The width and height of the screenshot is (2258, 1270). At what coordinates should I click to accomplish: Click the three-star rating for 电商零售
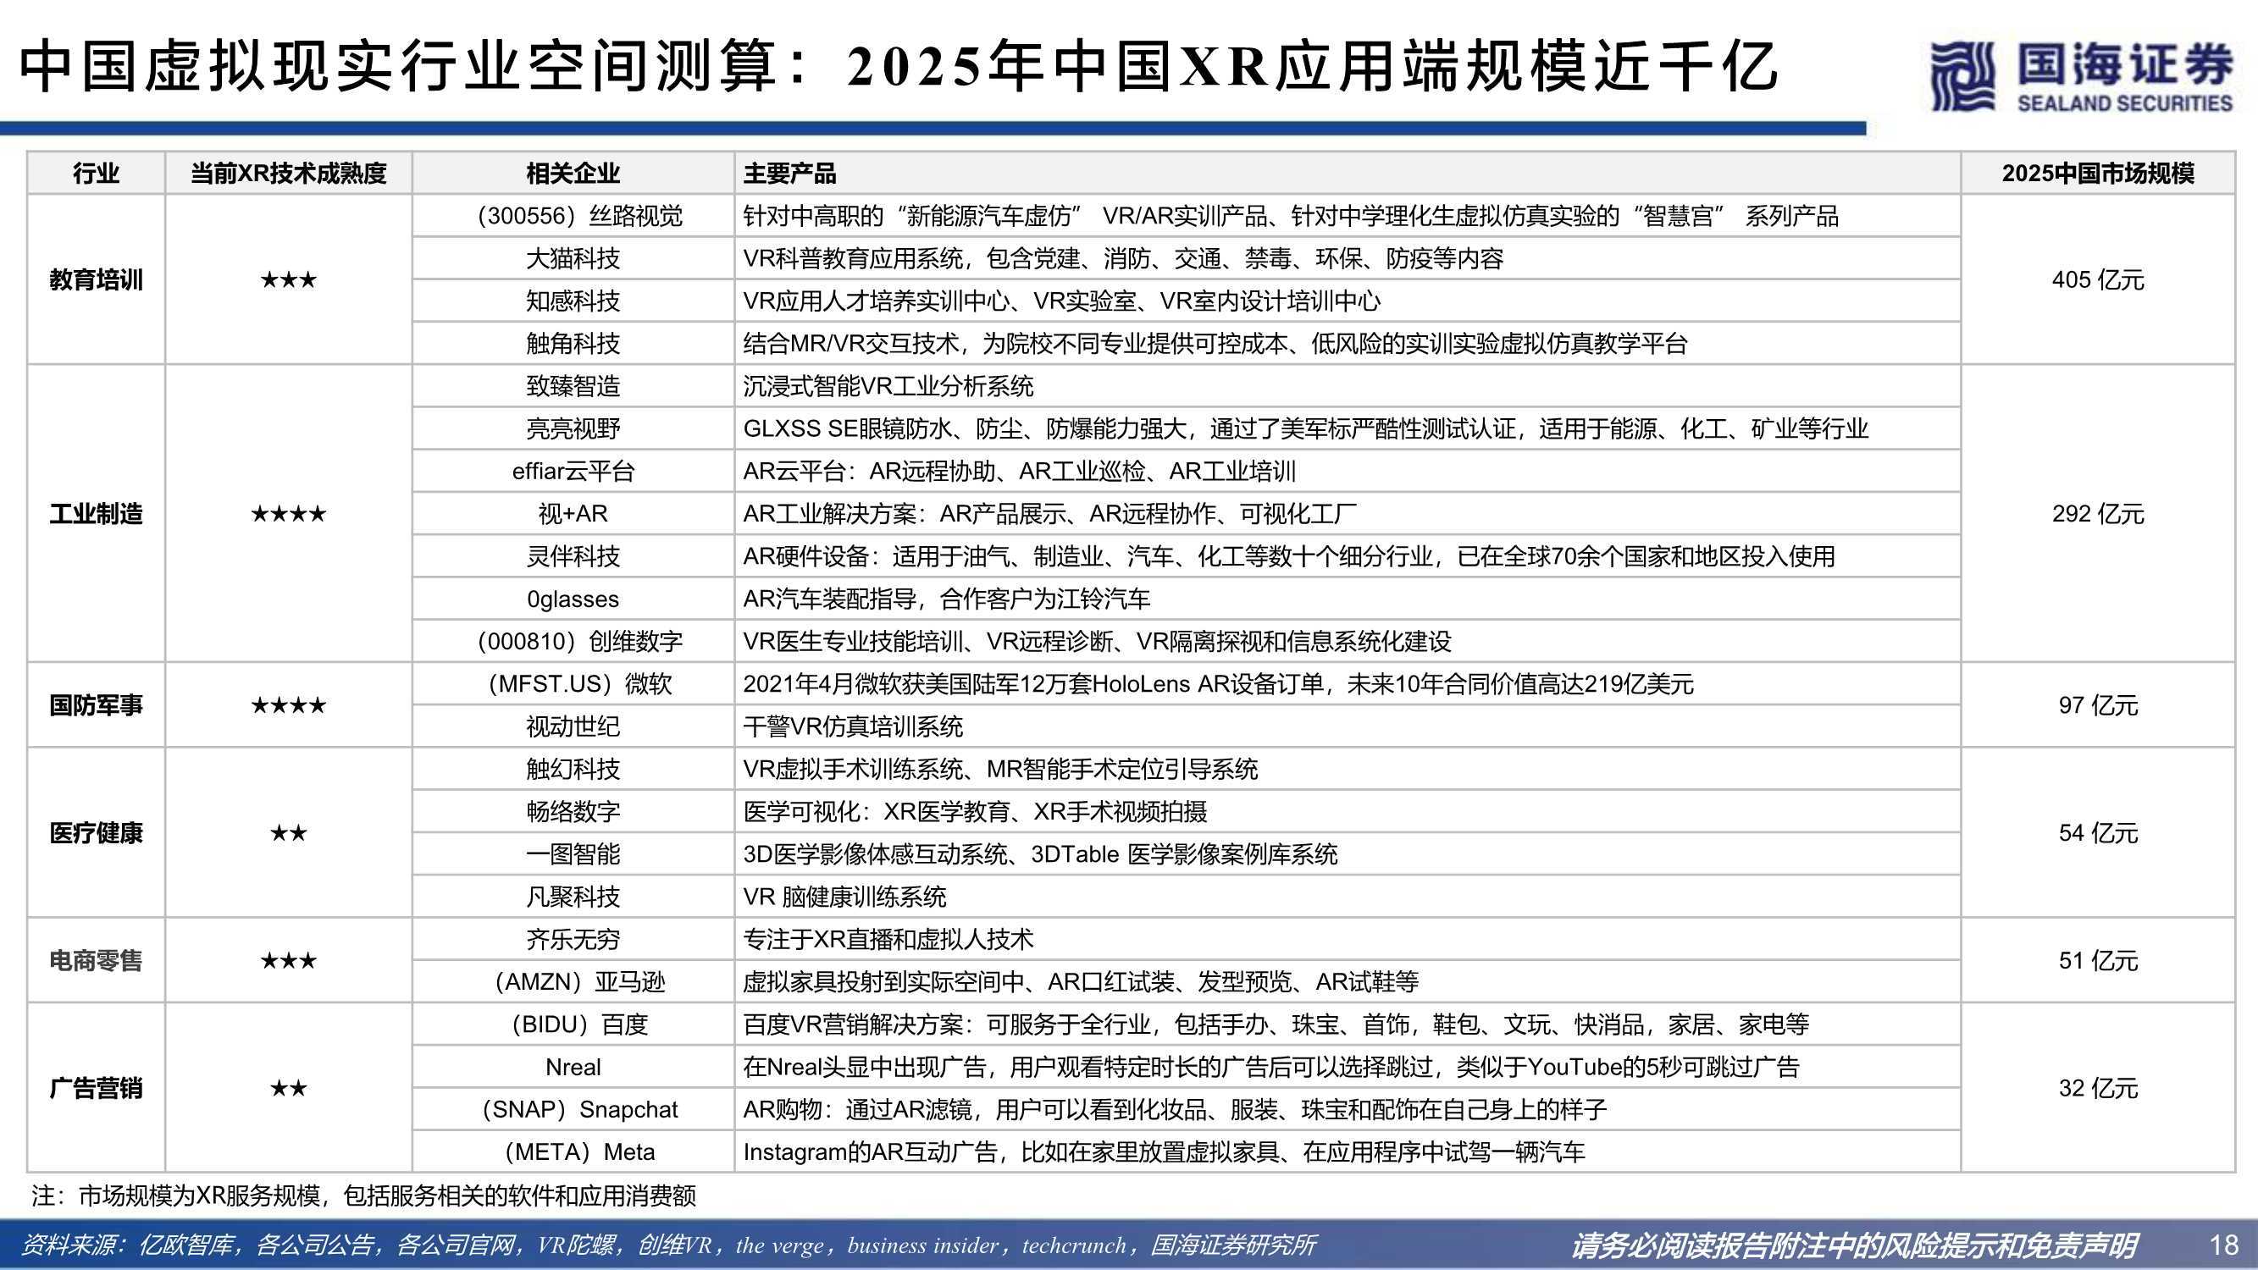click(x=288, y=961)
